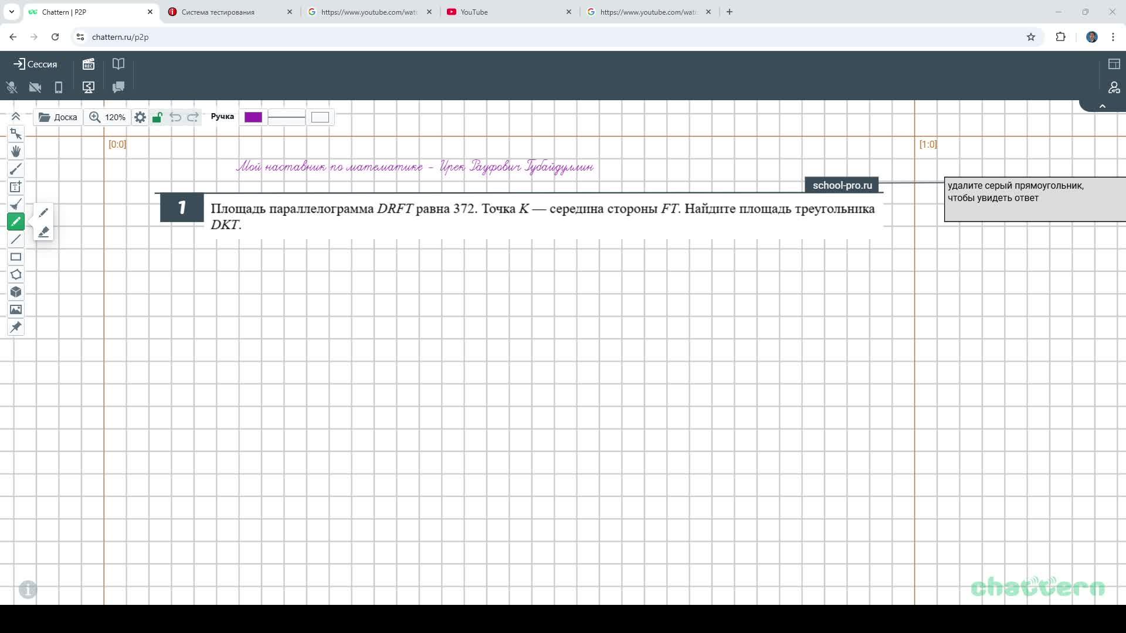Close the YouTube tab

(568, 12)
